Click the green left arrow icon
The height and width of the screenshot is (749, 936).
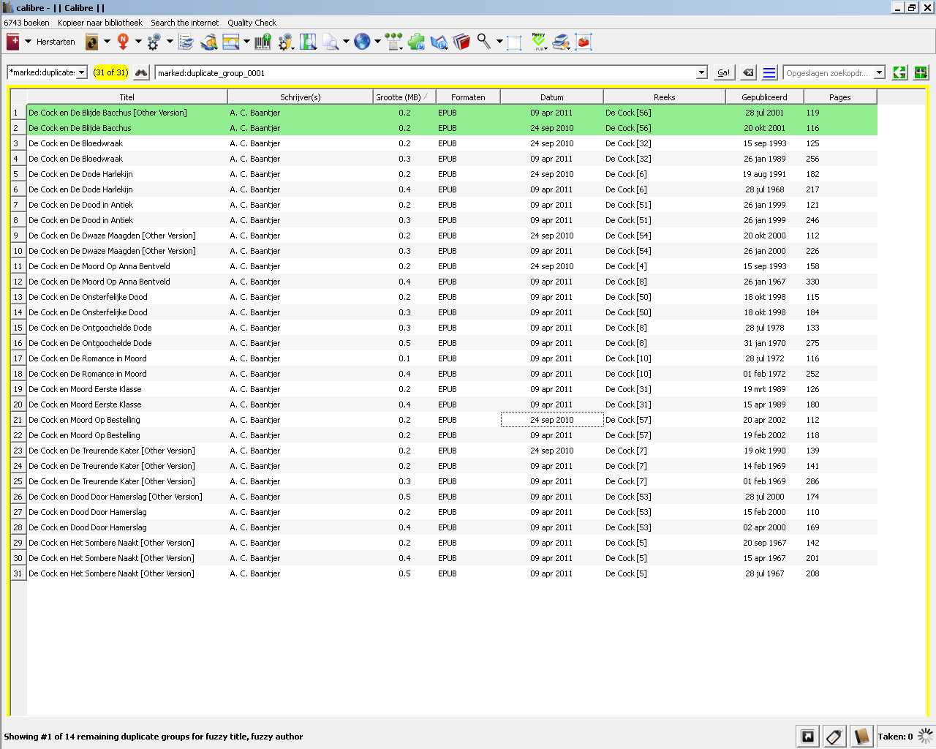899,72
